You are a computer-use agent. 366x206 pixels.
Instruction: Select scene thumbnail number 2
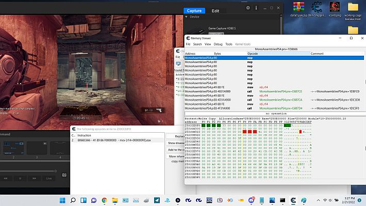13,148
